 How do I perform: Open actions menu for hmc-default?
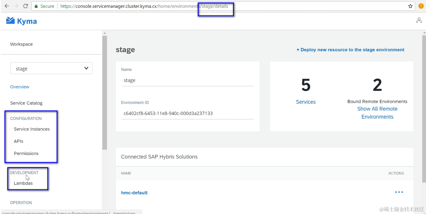coord(399,192)
